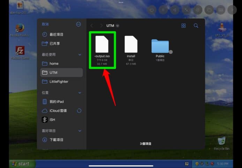The image size is (242, 168).
Task: Open the Public folder
Action: click(160, 46)
